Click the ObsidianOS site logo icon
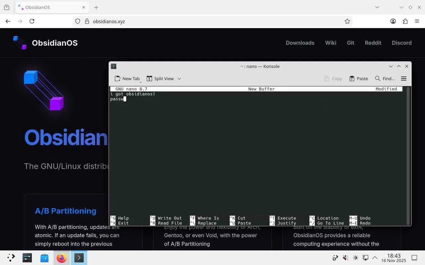 (20, 43)
